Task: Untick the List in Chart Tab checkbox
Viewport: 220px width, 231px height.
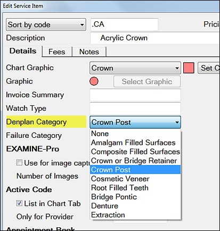Action: [x=19, y=203]
